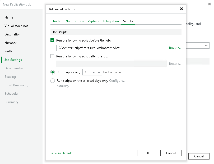Click the Saturday text under selected days
The width and height of the screenshot is (214, 164).
click(63, 86)
